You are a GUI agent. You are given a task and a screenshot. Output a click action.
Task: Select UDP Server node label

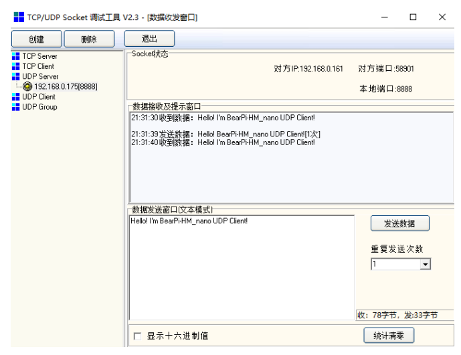40,76
